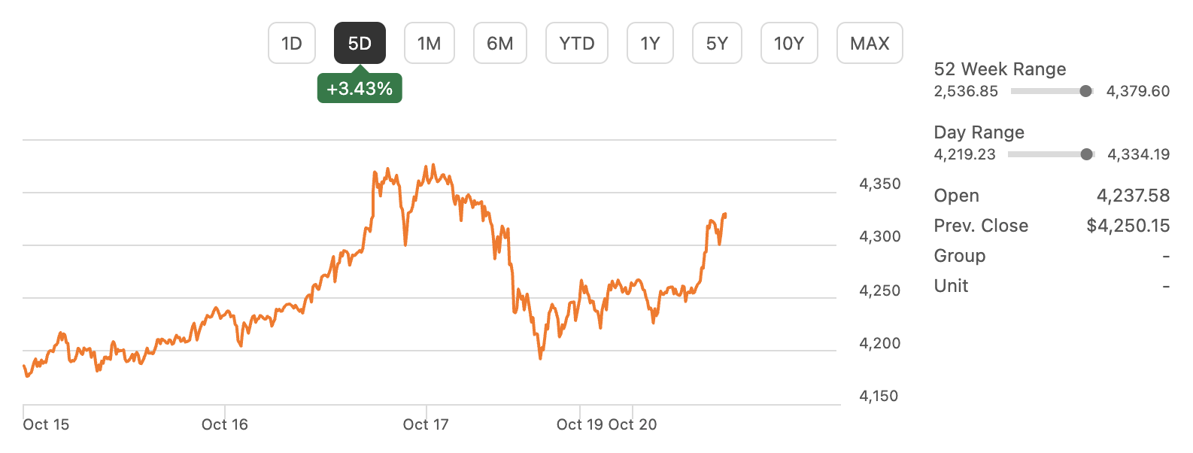Select the MAX time range
This screenshot has width=1193, height=453.
click(869, 43)
